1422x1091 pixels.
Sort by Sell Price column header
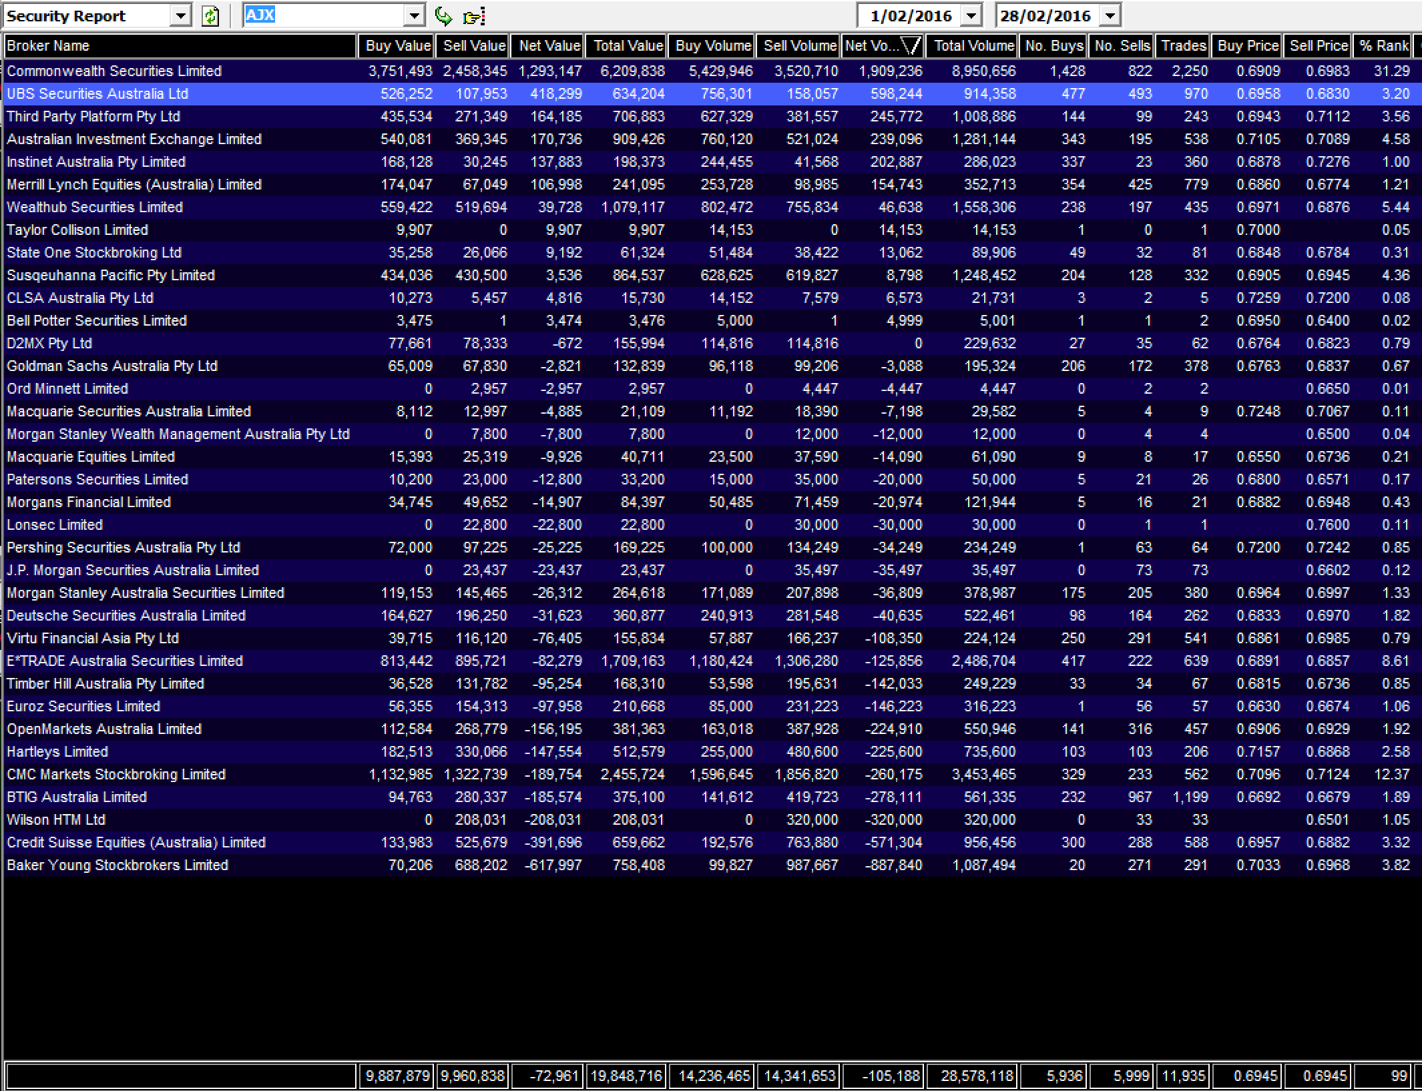(x=1318, y=45)
